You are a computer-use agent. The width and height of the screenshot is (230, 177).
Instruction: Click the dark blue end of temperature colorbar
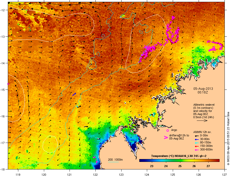click(141, 161)
